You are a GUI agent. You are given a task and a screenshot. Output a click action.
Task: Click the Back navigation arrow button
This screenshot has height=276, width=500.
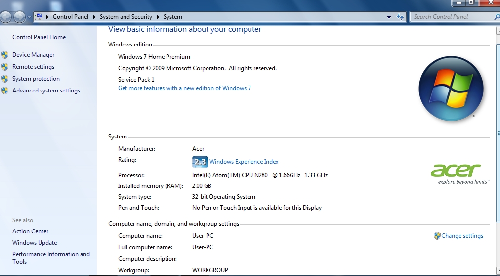[x=6, y=17]
